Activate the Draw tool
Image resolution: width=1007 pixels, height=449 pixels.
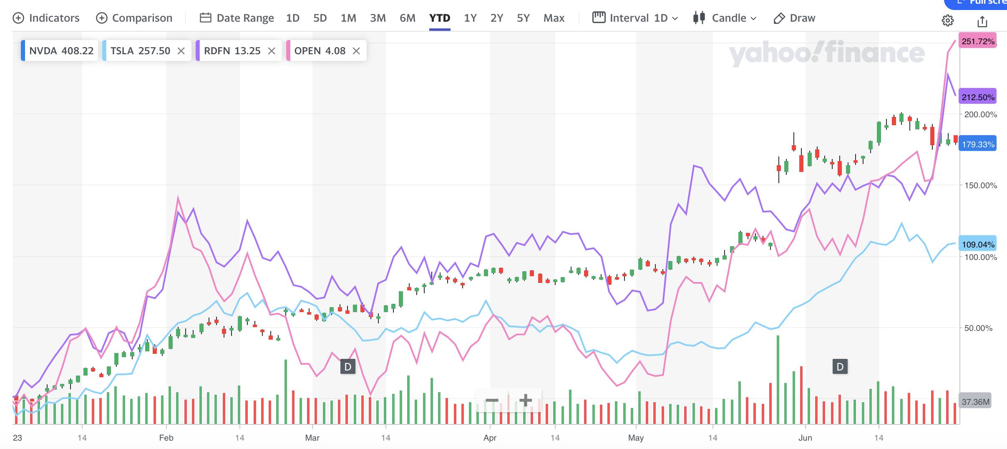point(794,18)
